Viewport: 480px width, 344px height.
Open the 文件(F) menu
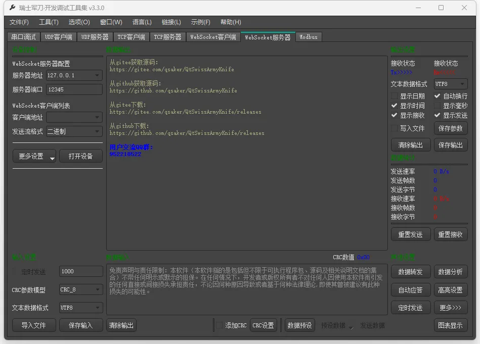[19, 22]
